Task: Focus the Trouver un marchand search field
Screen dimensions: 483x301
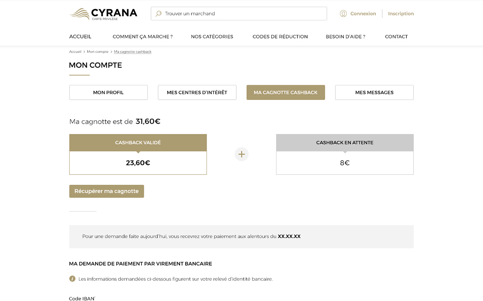Action: pyautogui.click(x=239, y=14)
